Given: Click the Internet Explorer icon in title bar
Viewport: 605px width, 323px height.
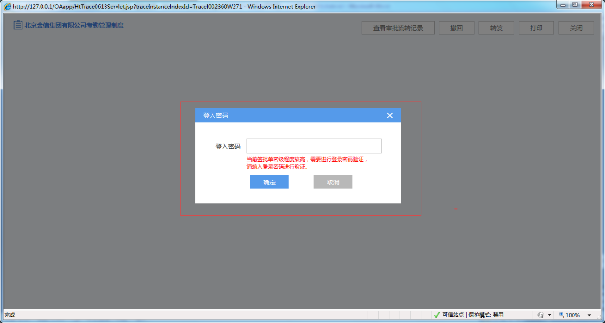Looking at the screenshot, I should tap(7, 6).
